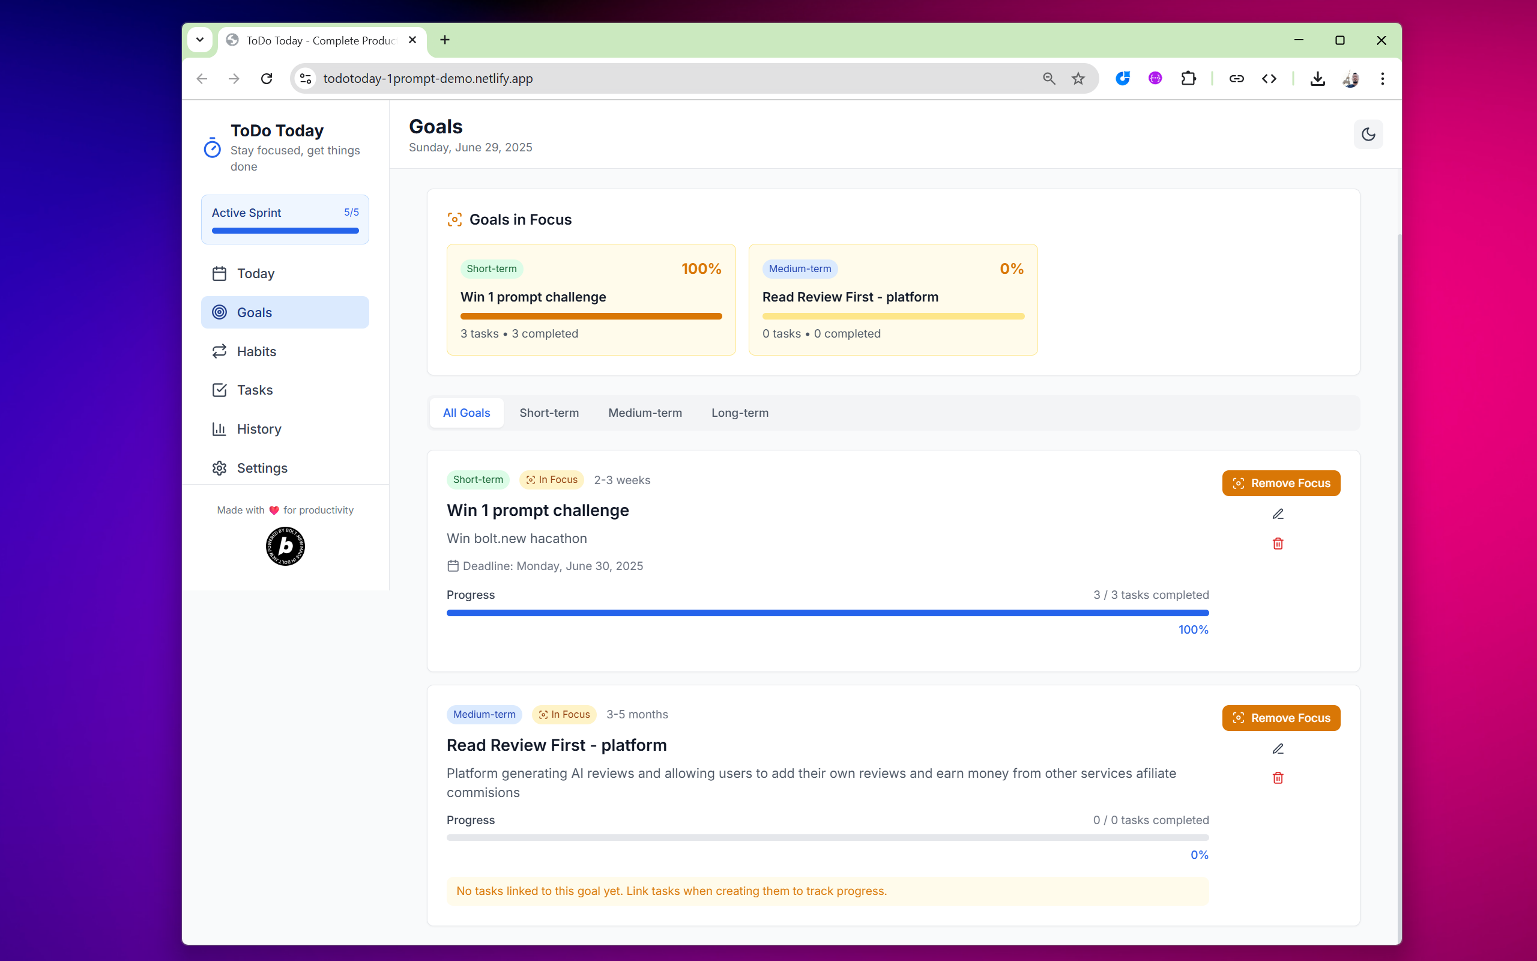
Task: Bookmark this page with the star icon
Action: pyautogui.click(x=1078, y=78)
